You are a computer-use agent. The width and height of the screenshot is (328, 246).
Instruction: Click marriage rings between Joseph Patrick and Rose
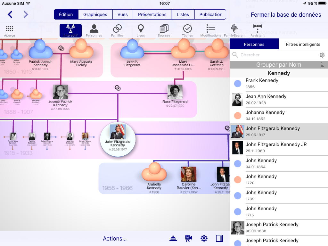coord(118,88)
